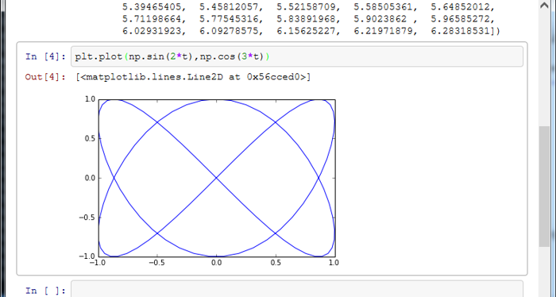Click the In [4] prompt label
This screenshot has height=297, width=556.
click(45, 56)
